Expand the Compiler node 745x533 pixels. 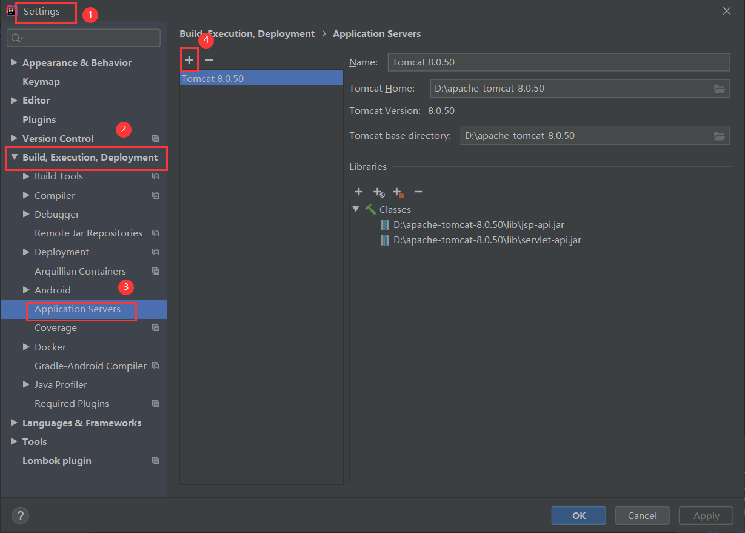tap(26, 195)
